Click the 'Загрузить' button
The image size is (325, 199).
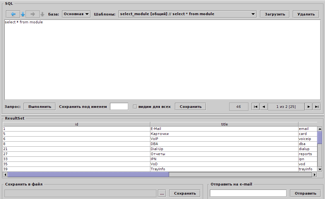[x=275, y=14]
